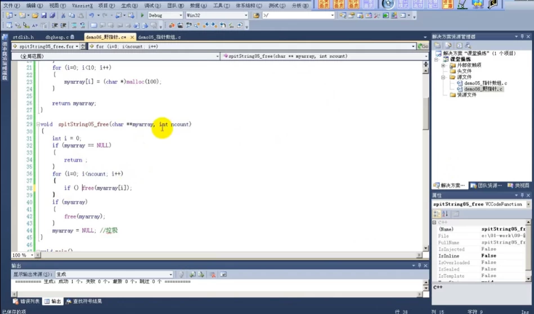Expand the 外部依赖项 tree node

click(443, 65)
